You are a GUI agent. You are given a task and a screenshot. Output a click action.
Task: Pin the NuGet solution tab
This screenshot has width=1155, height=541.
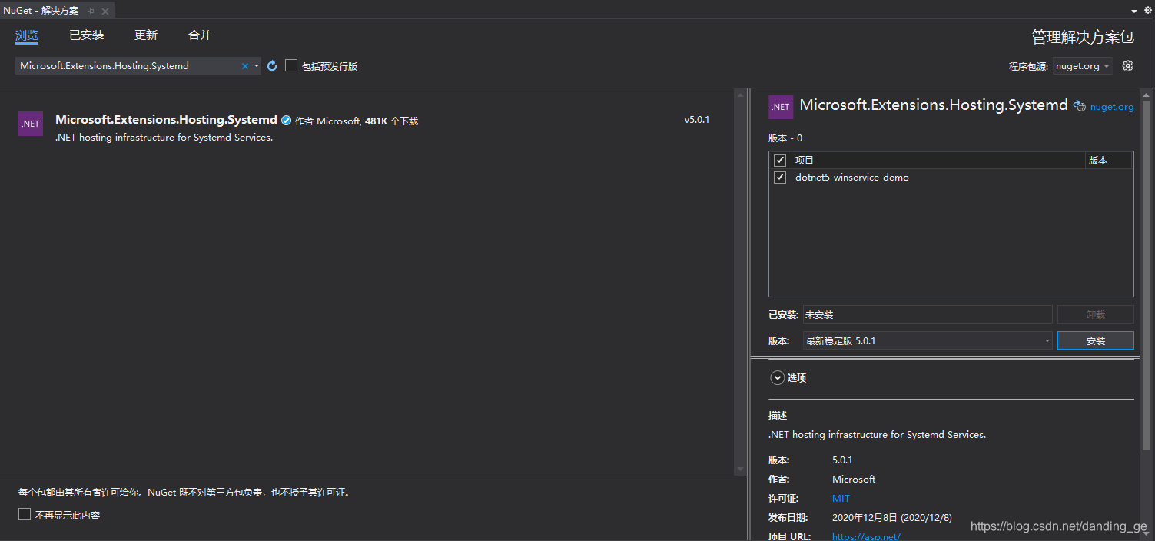[x=91, y=11]
